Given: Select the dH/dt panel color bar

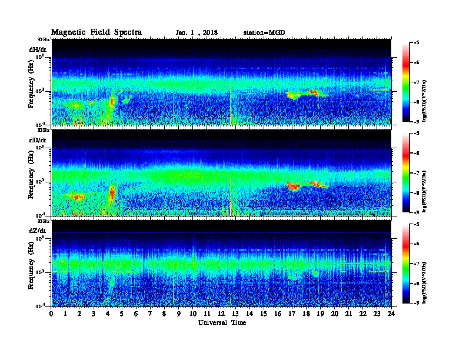Looking at the screenshot, I should pyautogui.click(x=406, y=82).
